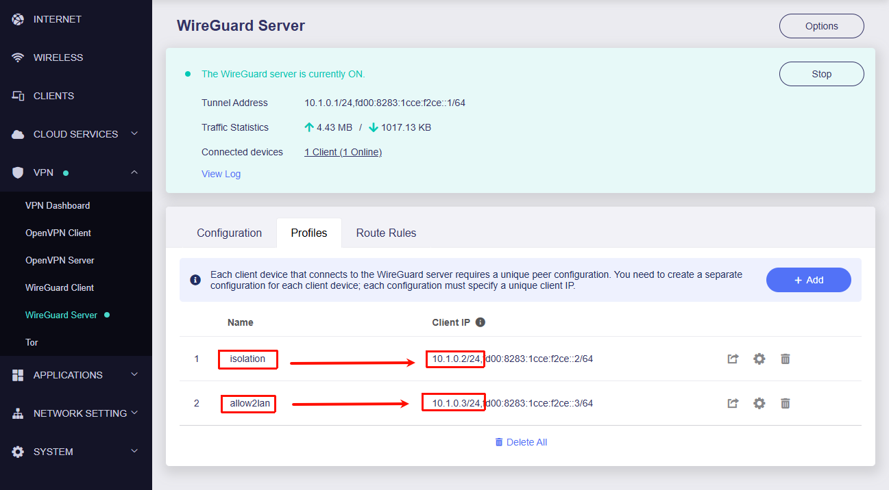Switch to the Configuration tab

tap(229, 233)
